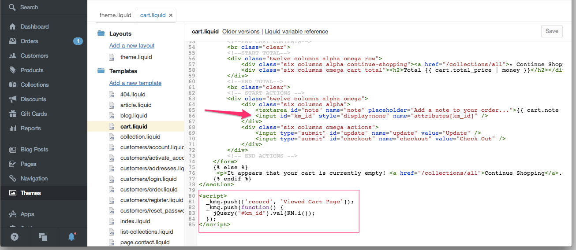
Task: Place cursor on code line 66 km_id input
Action: click(x=371, y=116)
